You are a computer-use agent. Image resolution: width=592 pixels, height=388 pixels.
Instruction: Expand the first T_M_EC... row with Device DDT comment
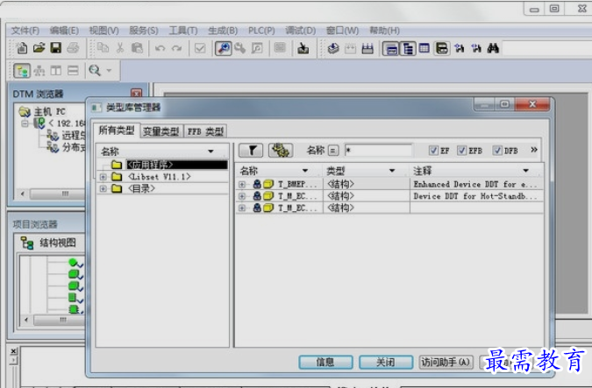point(242,196)
